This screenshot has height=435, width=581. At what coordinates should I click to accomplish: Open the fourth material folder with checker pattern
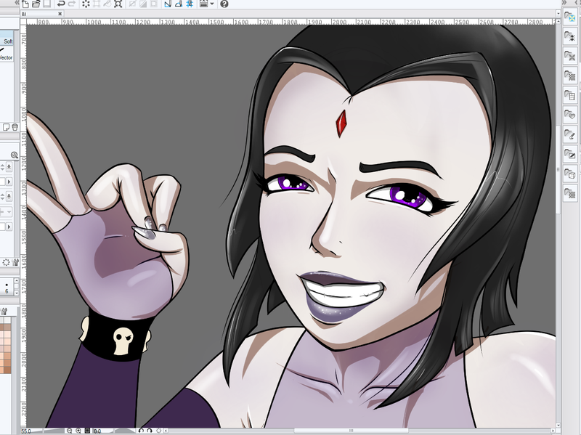coord(570,76)
